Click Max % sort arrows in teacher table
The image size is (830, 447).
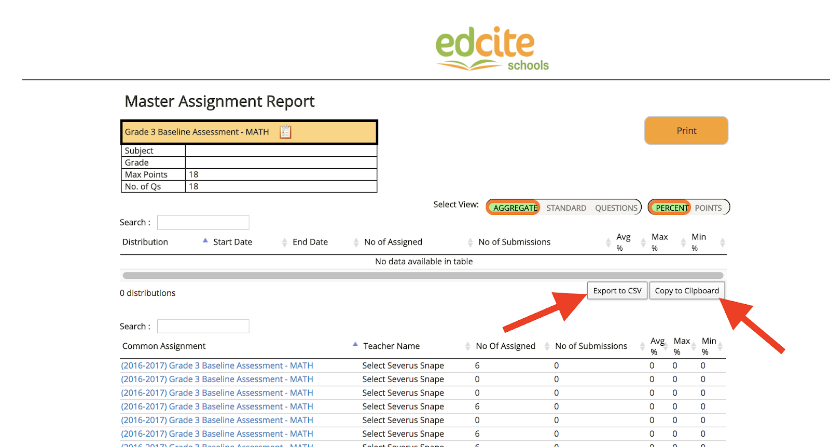pyautogui.click(x=694, y=346)
